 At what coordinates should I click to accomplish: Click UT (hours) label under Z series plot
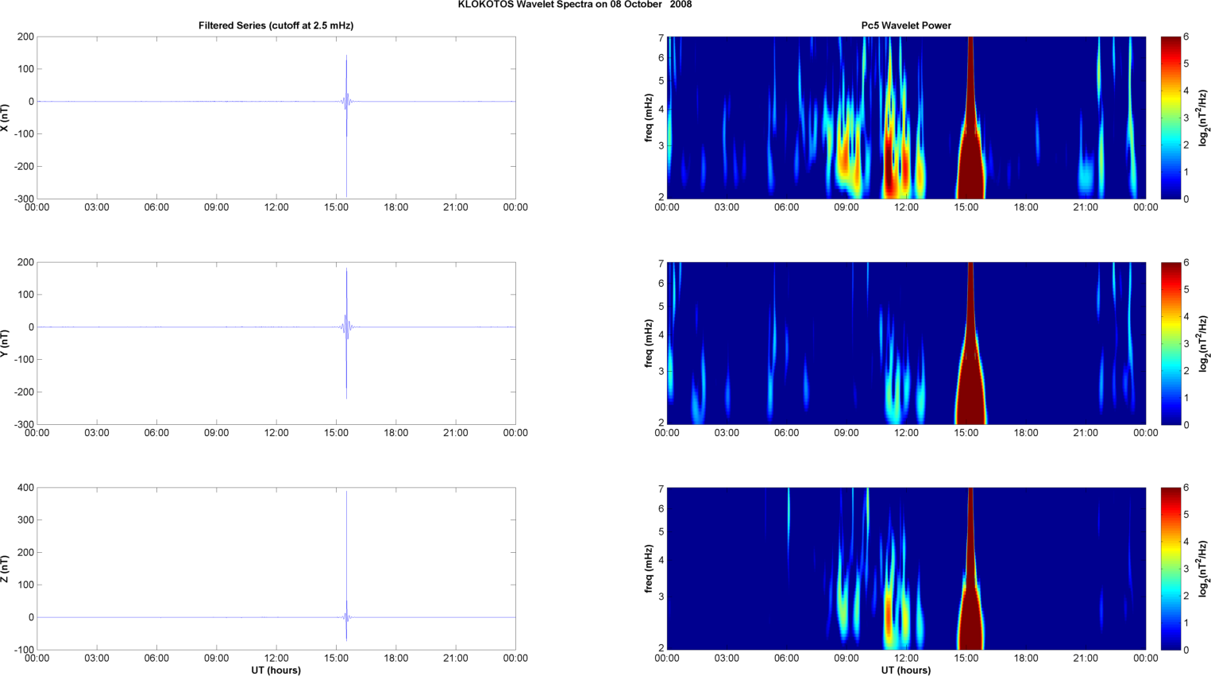[x=276, y=670]
